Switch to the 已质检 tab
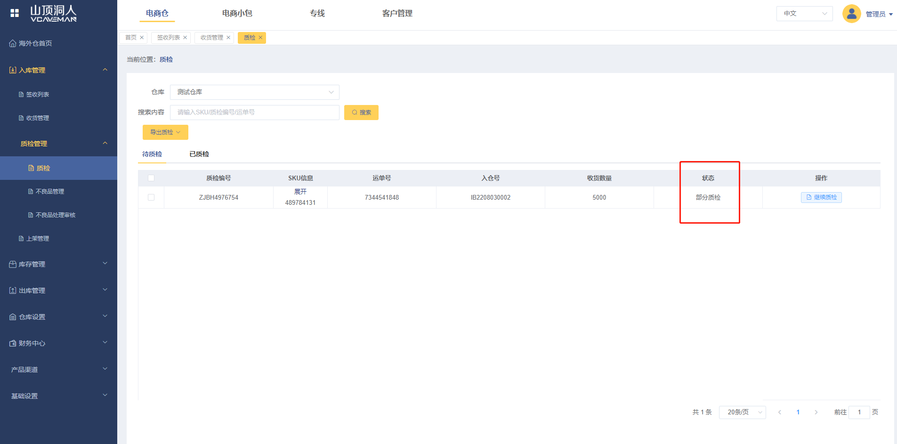Image resolution: width=897 pixels, height=444 pixels. coord(199,154)
